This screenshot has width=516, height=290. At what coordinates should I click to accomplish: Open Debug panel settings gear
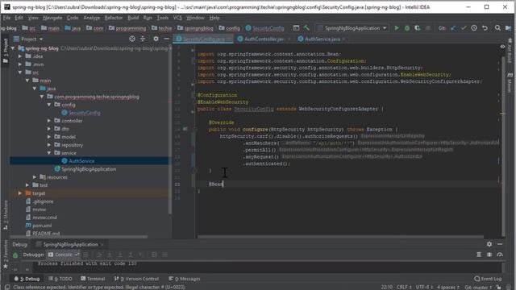(x=489, y=244)
